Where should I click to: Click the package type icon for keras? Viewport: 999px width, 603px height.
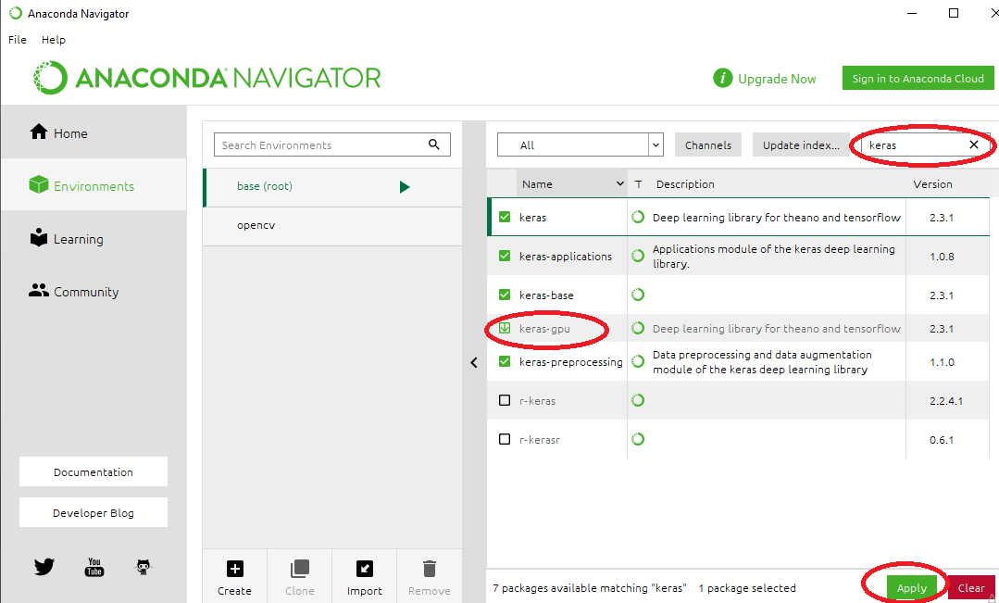coord(638,217)
